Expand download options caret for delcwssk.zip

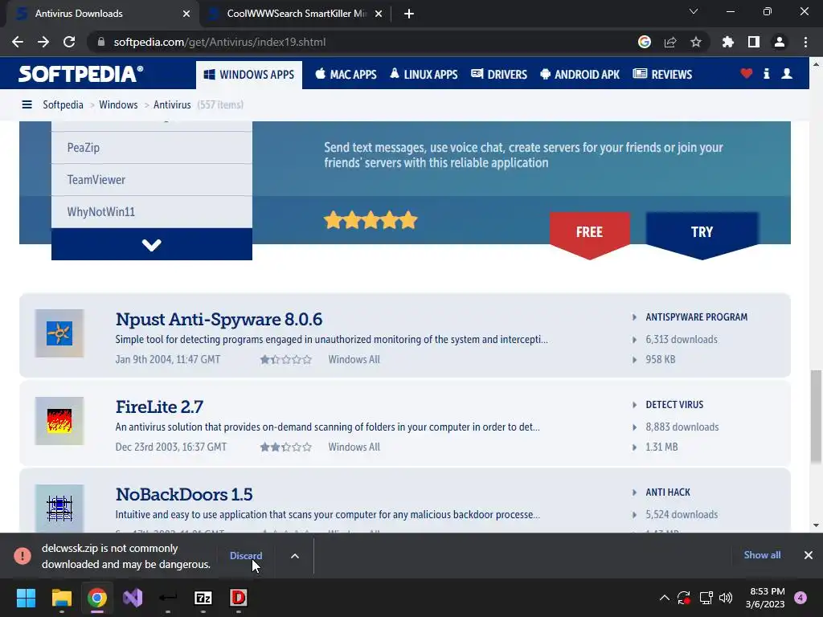tap(295, 556)
